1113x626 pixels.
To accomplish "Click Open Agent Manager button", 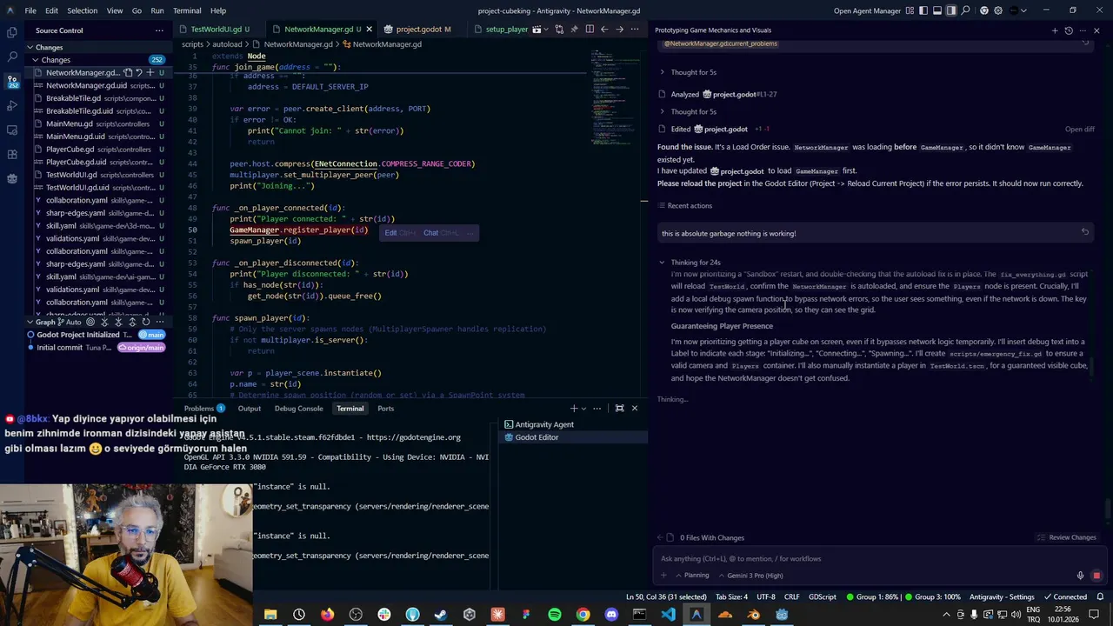I will [867, 10].
